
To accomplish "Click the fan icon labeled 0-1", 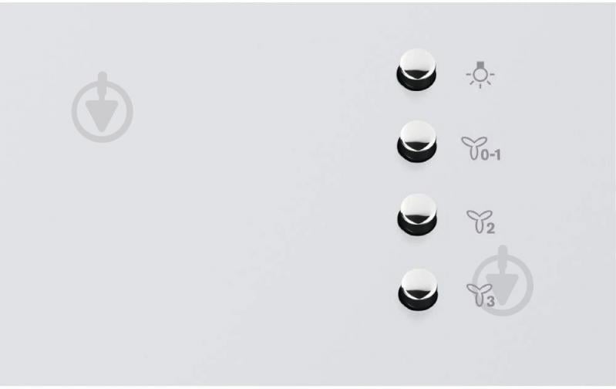I will point(474,148).
